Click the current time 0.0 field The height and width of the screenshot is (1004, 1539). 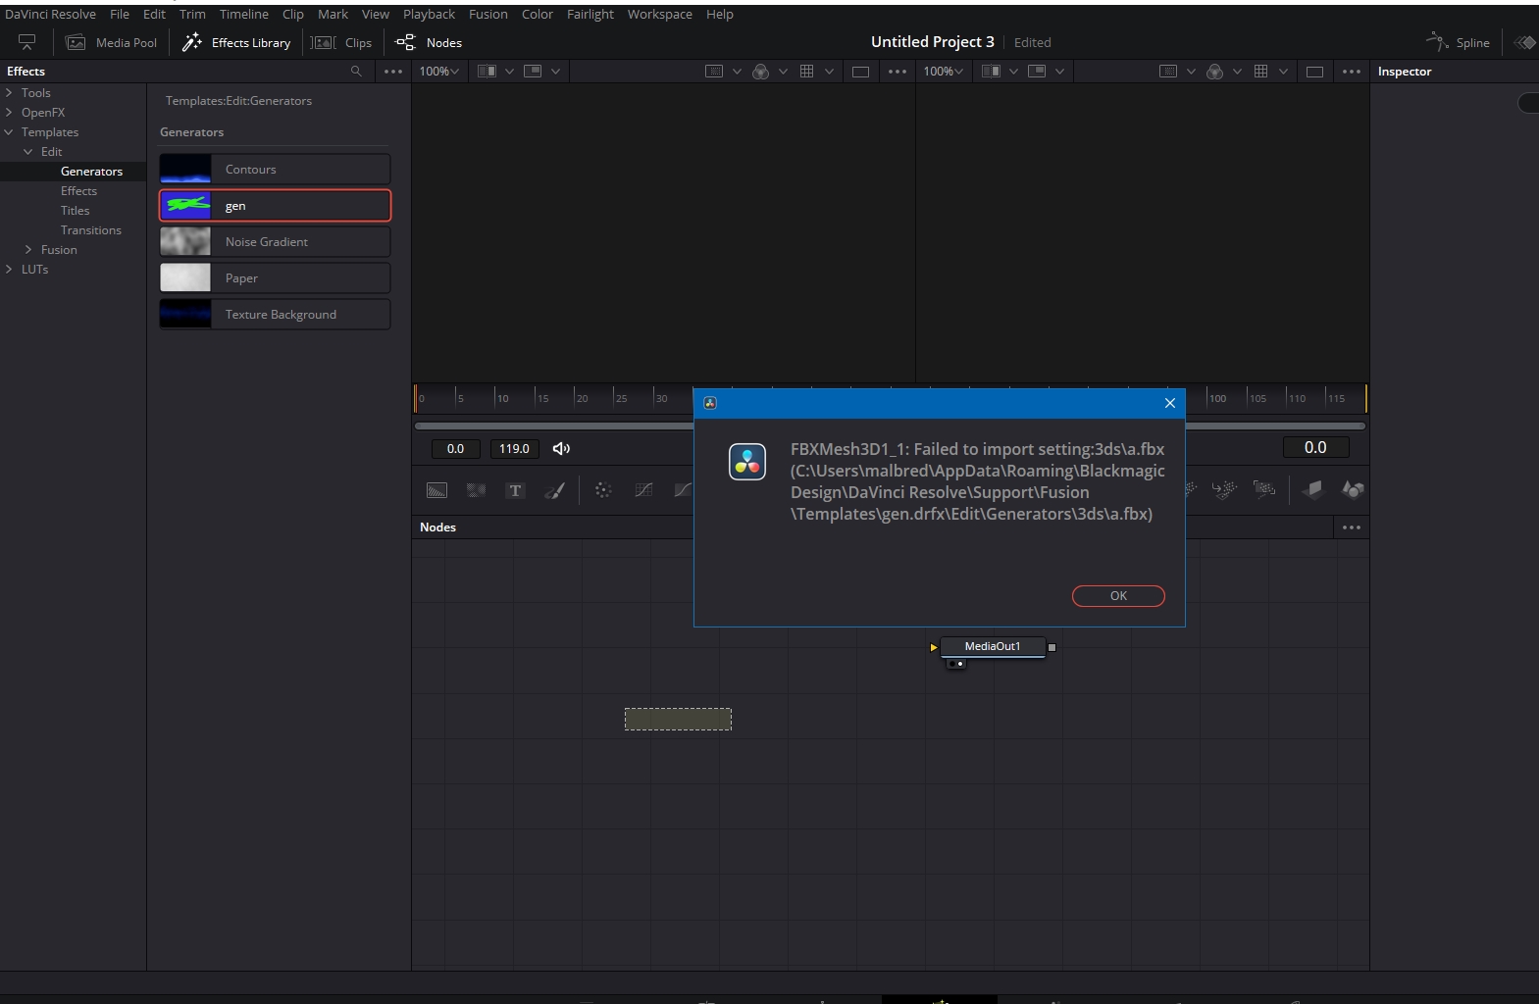tap(1315, 447)
